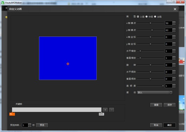
Task: Select the 出场 radio option
Action: (x=155, y=17)
